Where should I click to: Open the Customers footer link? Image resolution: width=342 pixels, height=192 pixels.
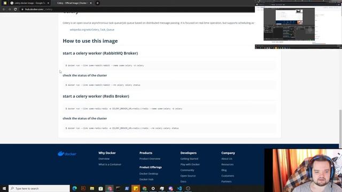[x=228, y=175]
